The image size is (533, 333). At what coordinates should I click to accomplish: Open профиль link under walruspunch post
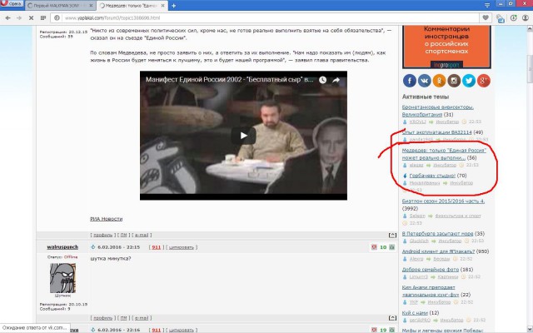tap(103, 318)
